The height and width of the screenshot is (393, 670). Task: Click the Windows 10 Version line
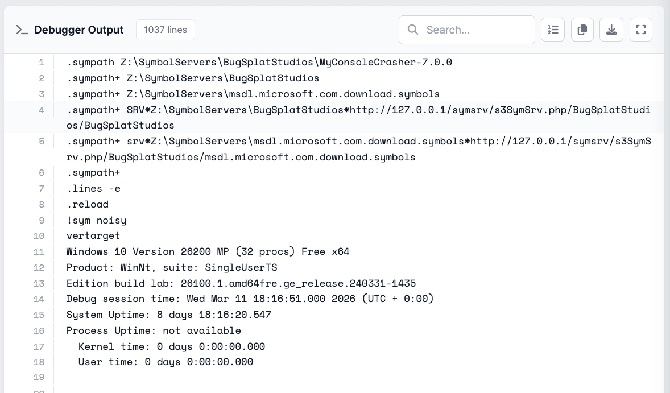click(208, 251)
